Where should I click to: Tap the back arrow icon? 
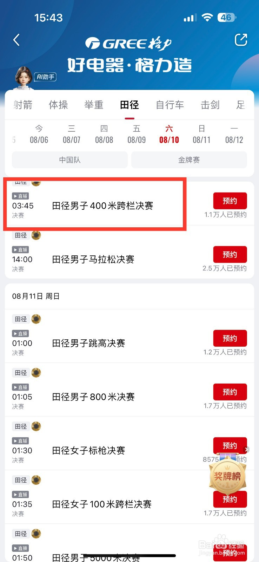16,40
